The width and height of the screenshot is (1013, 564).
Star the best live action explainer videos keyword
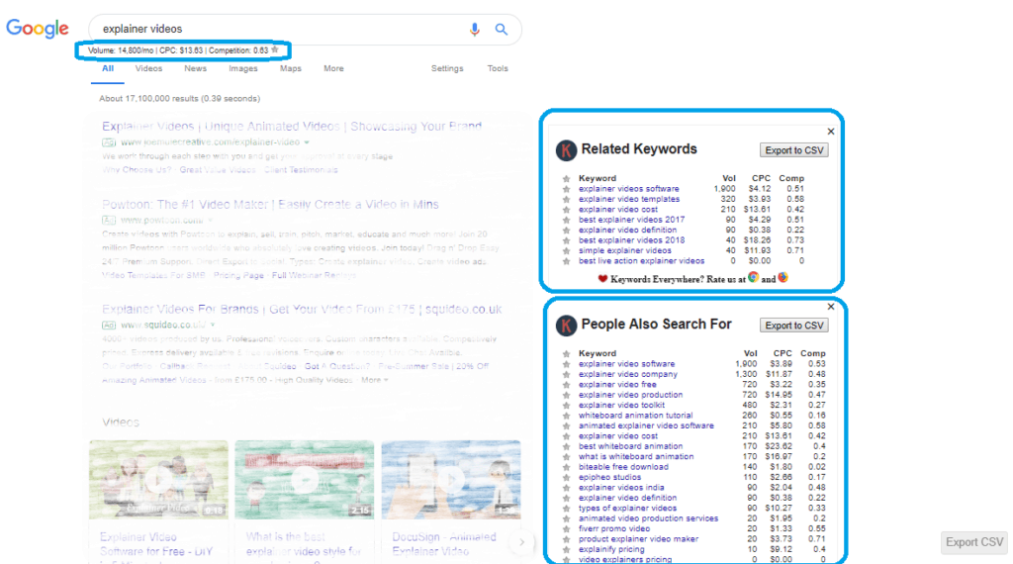click(567, 261)
